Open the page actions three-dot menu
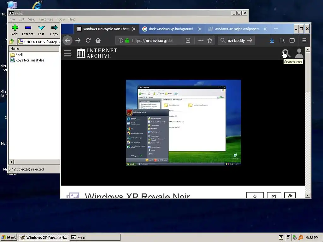323x242 pixels. tap(201, 40)
